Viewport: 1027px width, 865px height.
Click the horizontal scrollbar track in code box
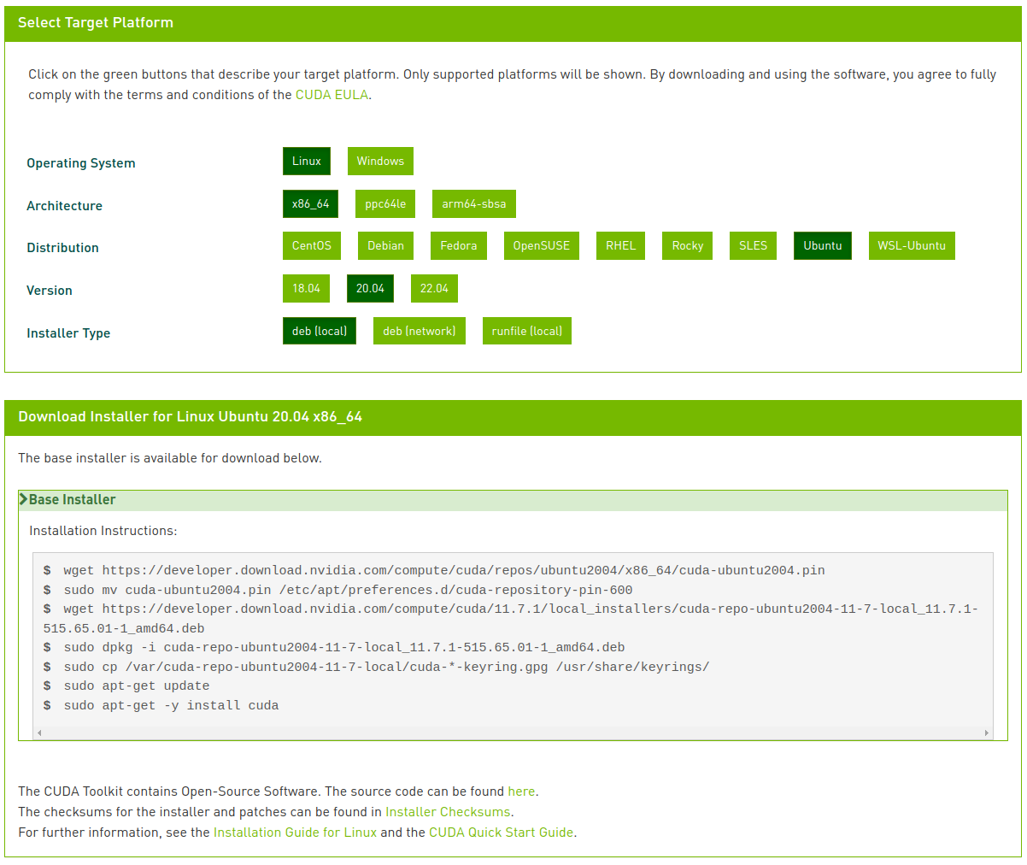pos(513,733)
